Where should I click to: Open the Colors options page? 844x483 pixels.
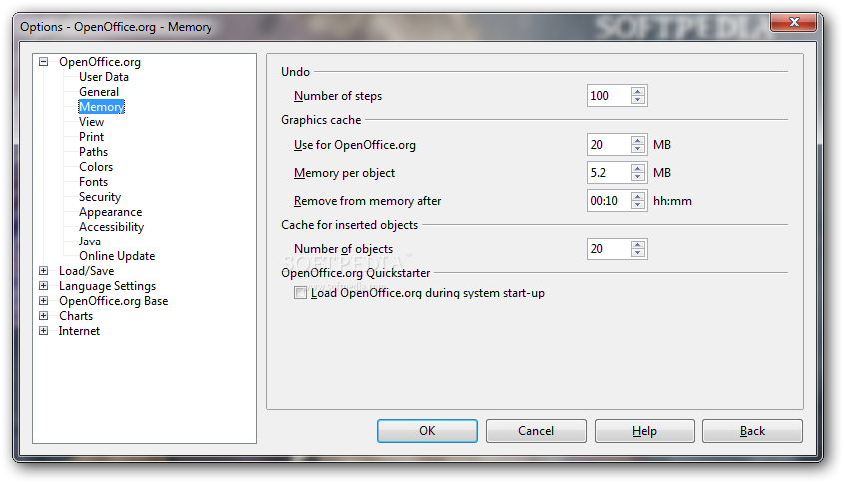[x=96, y=167]
